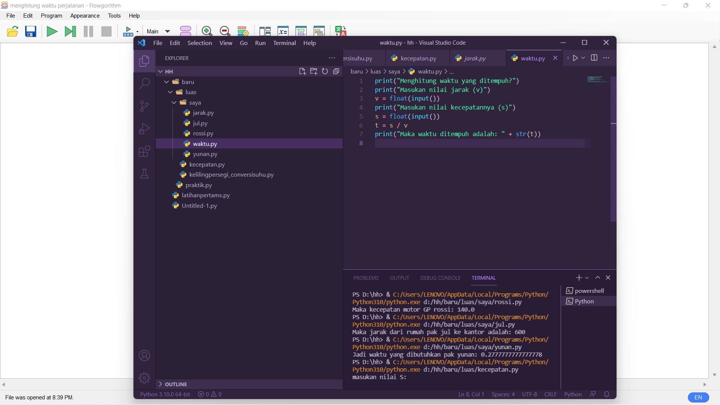720x405 pixels.
Task: Run the flowchart in Flowgorithm
Action: click(52, 31)
